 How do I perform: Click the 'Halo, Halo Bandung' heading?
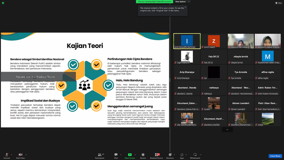pos(129,80)
